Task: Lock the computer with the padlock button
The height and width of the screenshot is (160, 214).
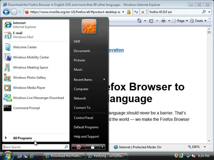Action: coord(93,147)
